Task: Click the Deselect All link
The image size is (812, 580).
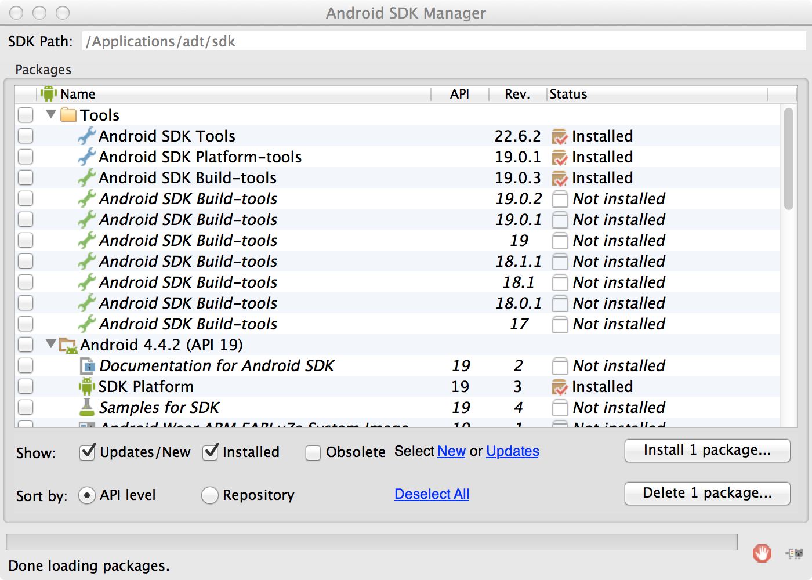Action: click(x=432, y=494)
